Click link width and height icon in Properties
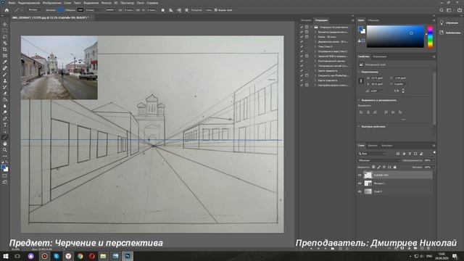 tap(361, 80)
